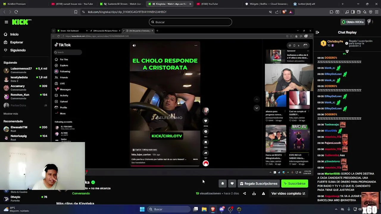Open Leo AI sparkle icon
The width and height of the screenshot is (381, 214).
pyautogui.click(x=365, y=12)
